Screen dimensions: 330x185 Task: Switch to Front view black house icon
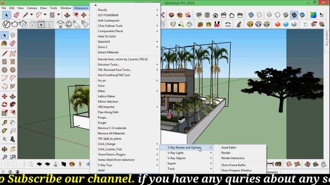tap(216, 15)
